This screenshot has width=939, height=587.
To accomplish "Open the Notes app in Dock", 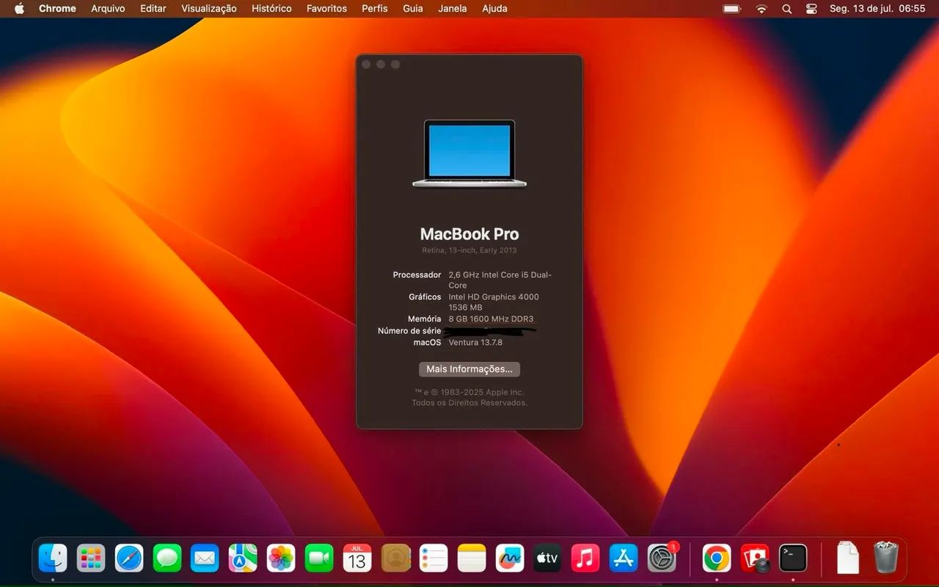I will [x=472, y=558].
